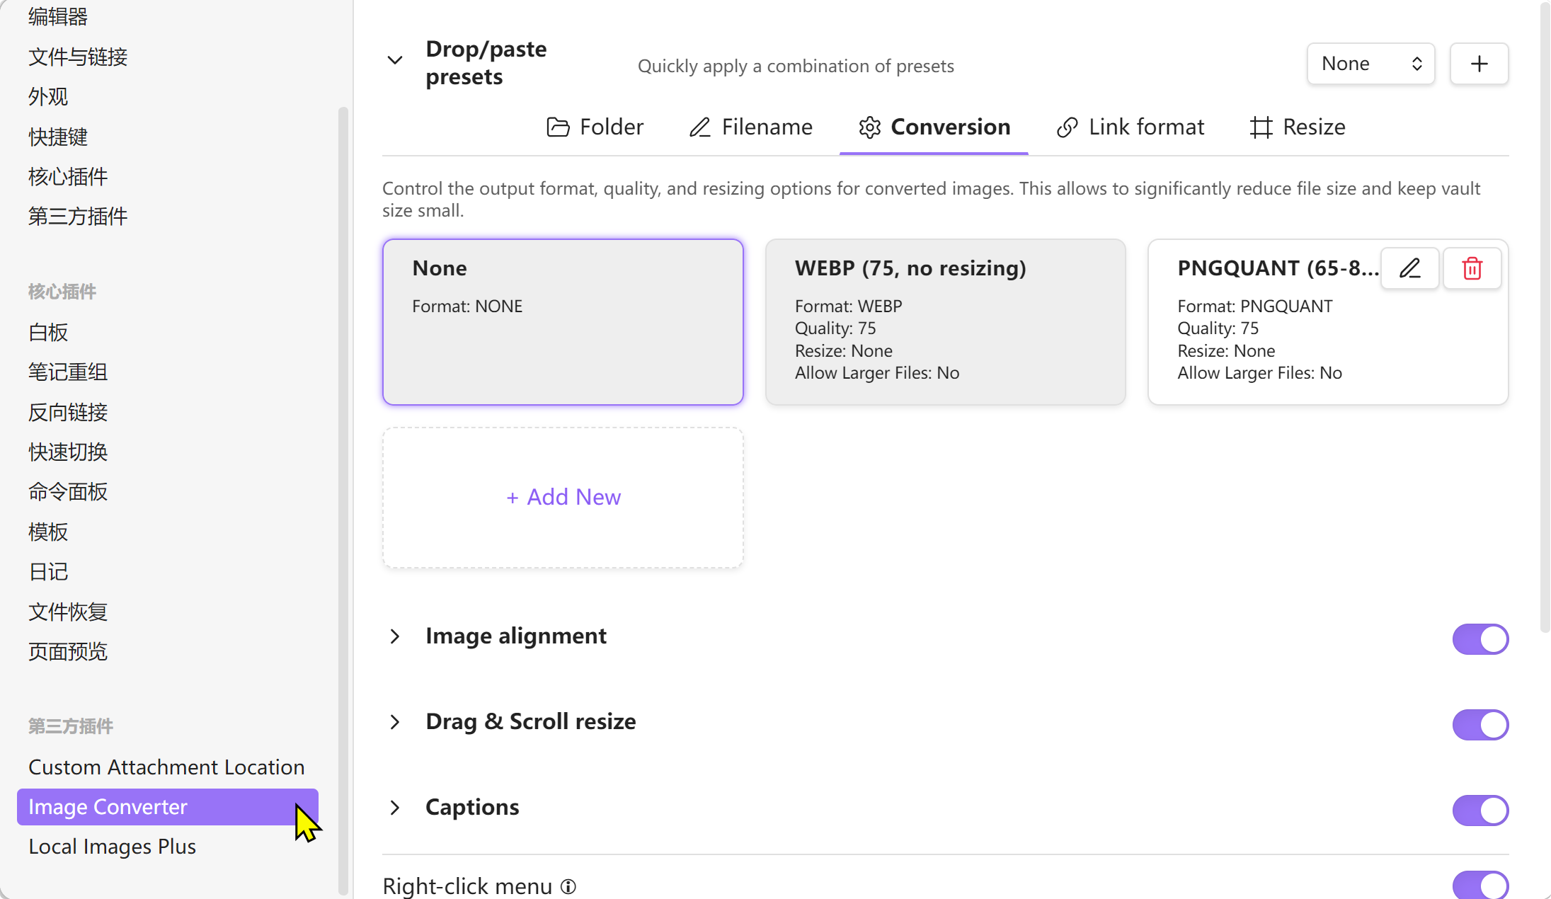1551x899 pixels.
Task: Click the Conversion gear icon
Action: point(870,127)
